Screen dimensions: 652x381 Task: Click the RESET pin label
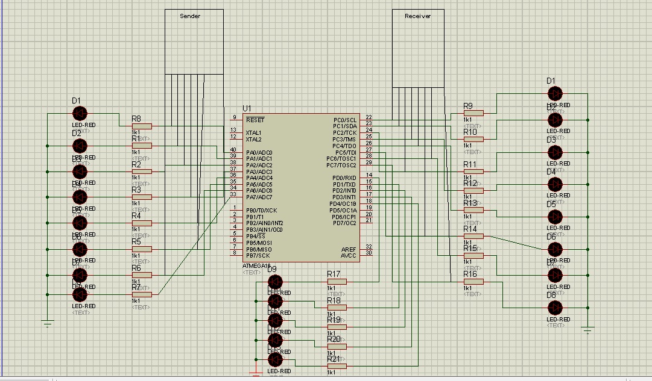(255, 120)
